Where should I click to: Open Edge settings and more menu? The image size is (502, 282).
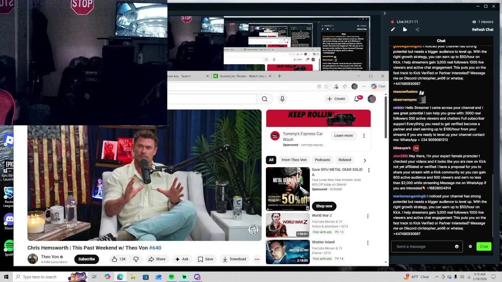coord(364,86)
